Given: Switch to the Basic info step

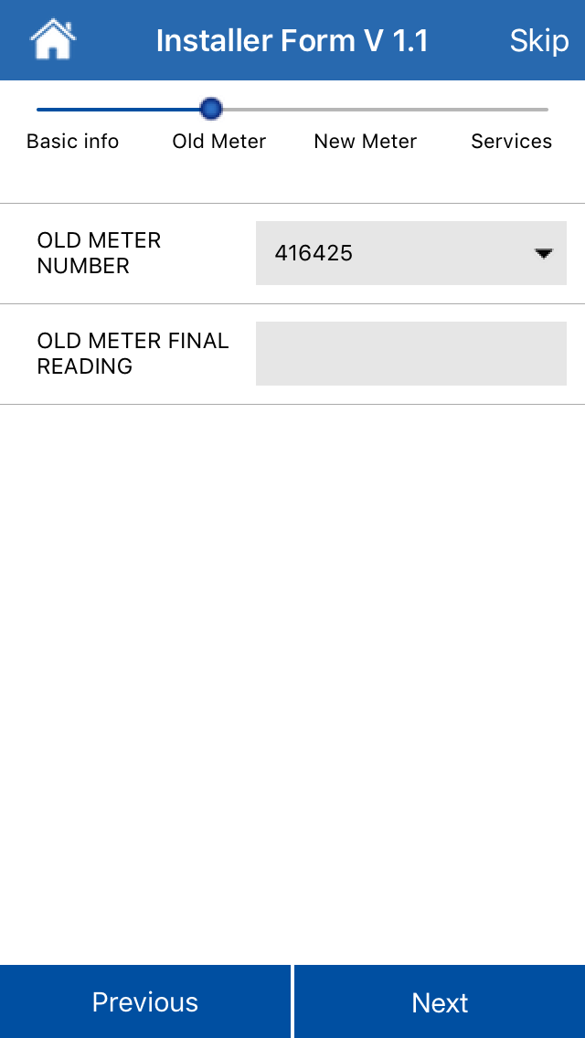Looking at the screenshot, I should [x=73, y=142].
